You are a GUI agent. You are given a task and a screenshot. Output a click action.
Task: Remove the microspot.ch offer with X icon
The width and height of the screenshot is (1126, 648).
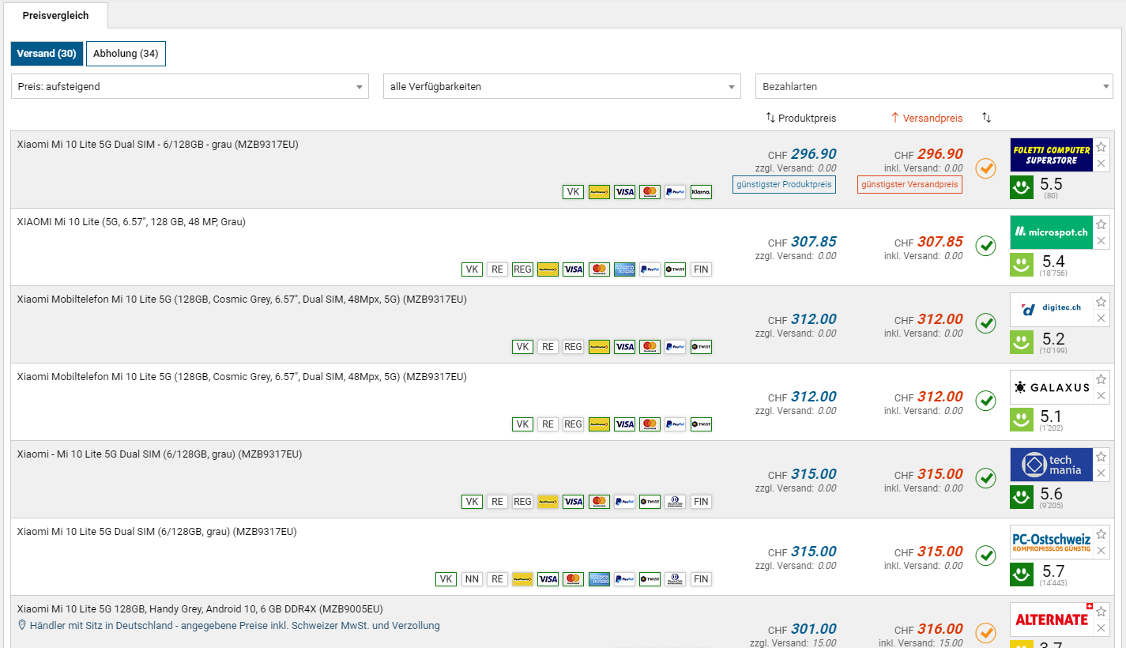1102,241
